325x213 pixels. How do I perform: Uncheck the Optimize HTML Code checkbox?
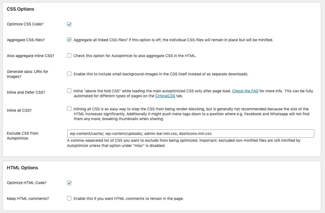(69, 183)
